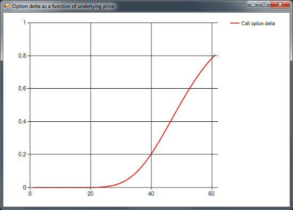Click the x-axis label 20
Screen dimensions: 293x210
[91, 193]
